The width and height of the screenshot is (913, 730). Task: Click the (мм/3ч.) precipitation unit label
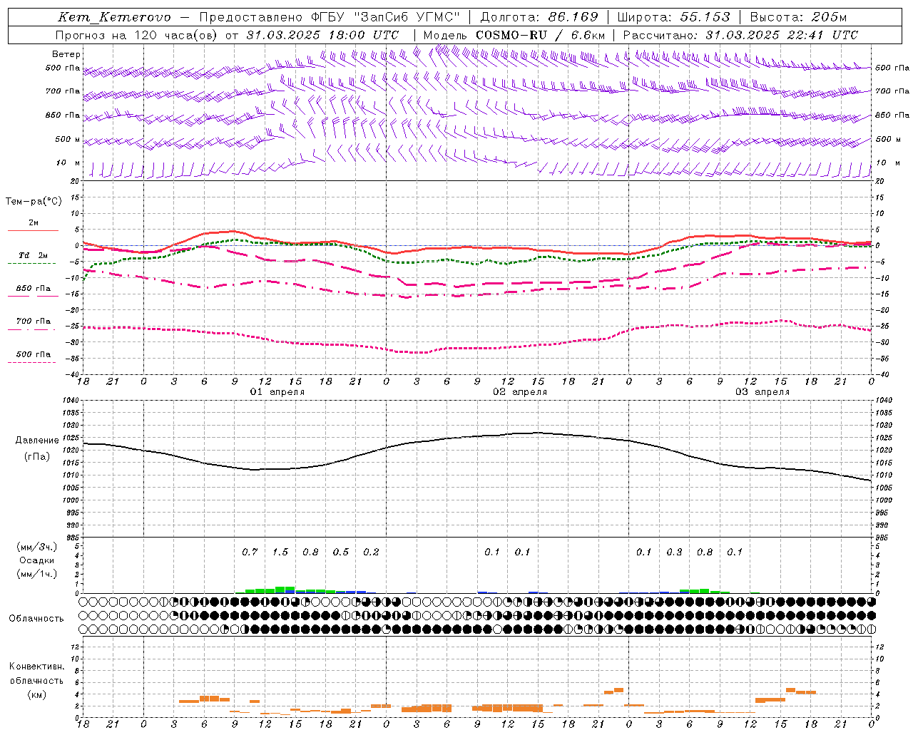pos(37,547)
